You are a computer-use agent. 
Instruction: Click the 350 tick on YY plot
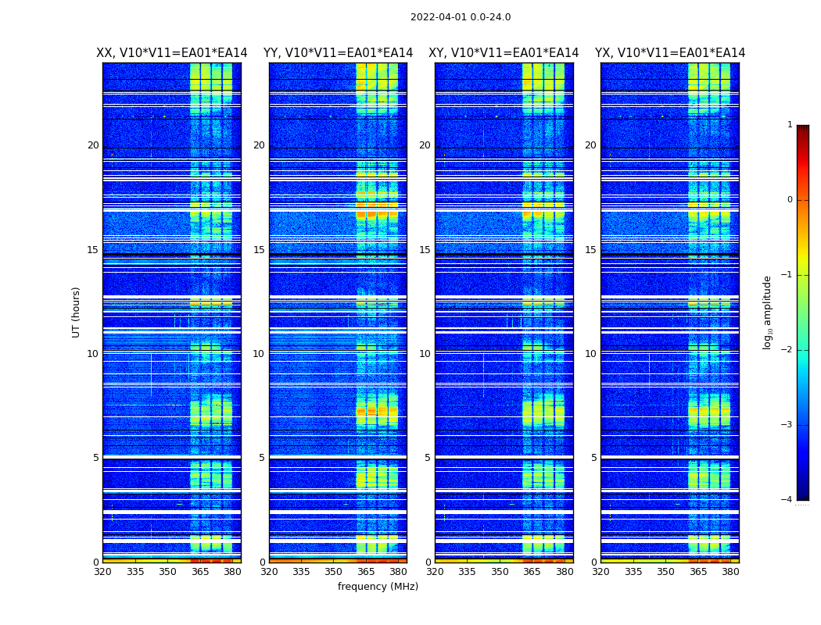(334, 572)
